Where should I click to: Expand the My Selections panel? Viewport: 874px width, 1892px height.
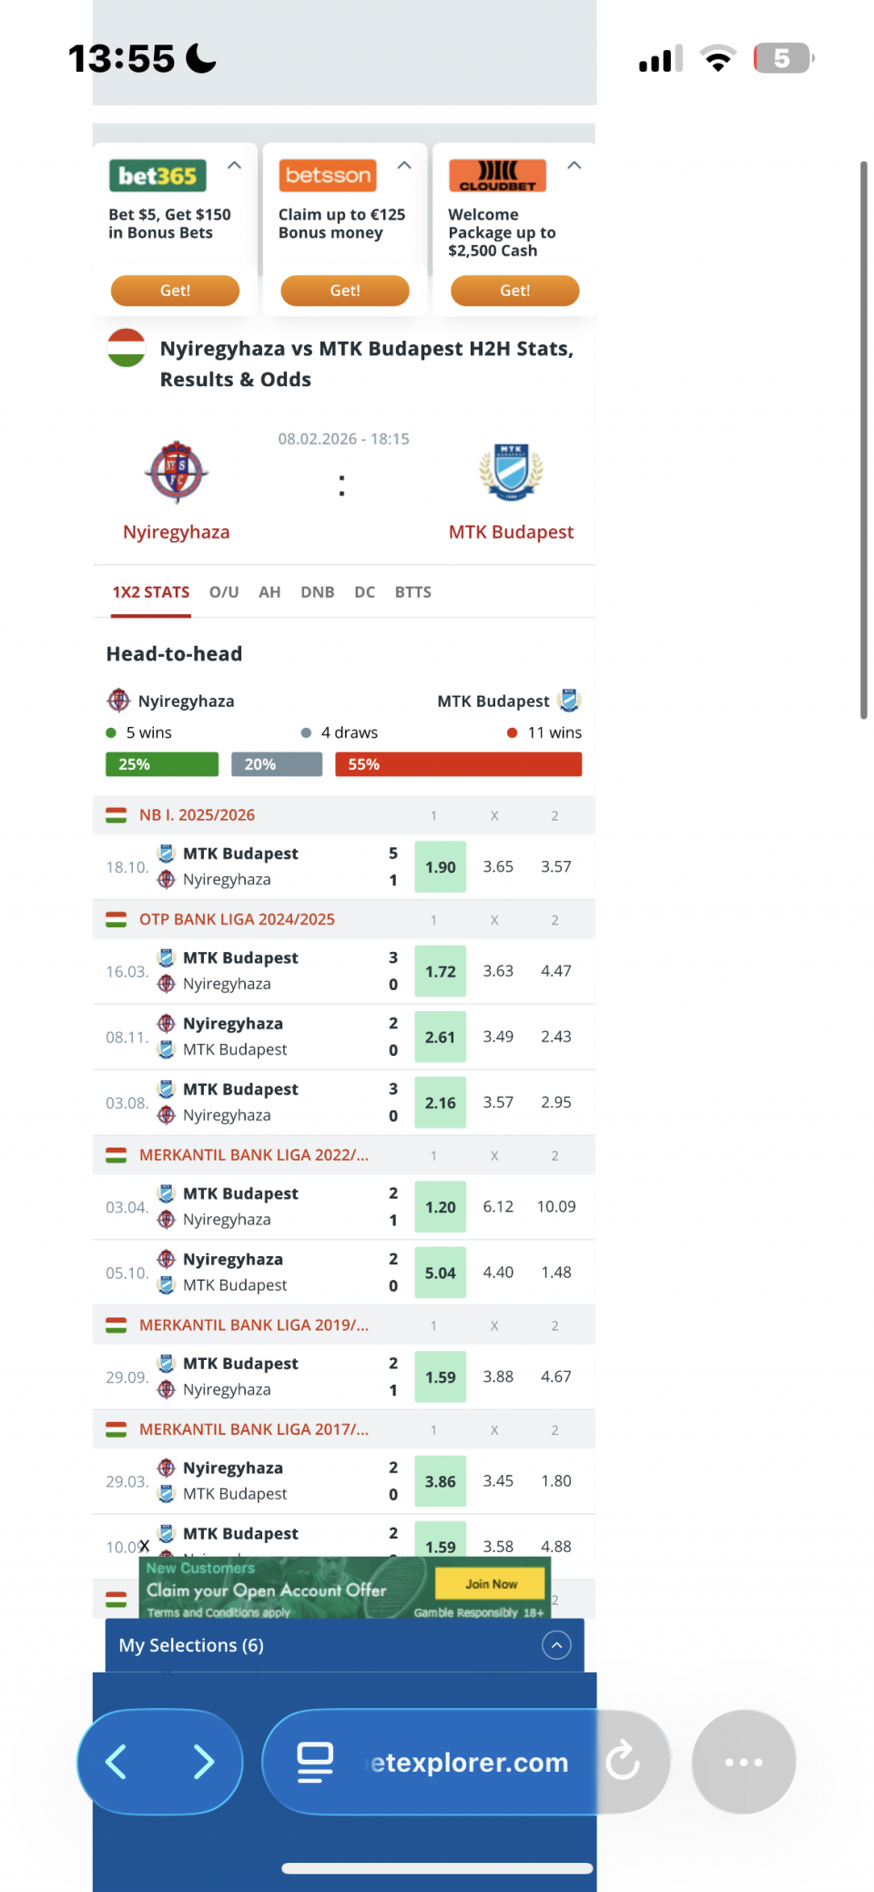click(556, 1644)
